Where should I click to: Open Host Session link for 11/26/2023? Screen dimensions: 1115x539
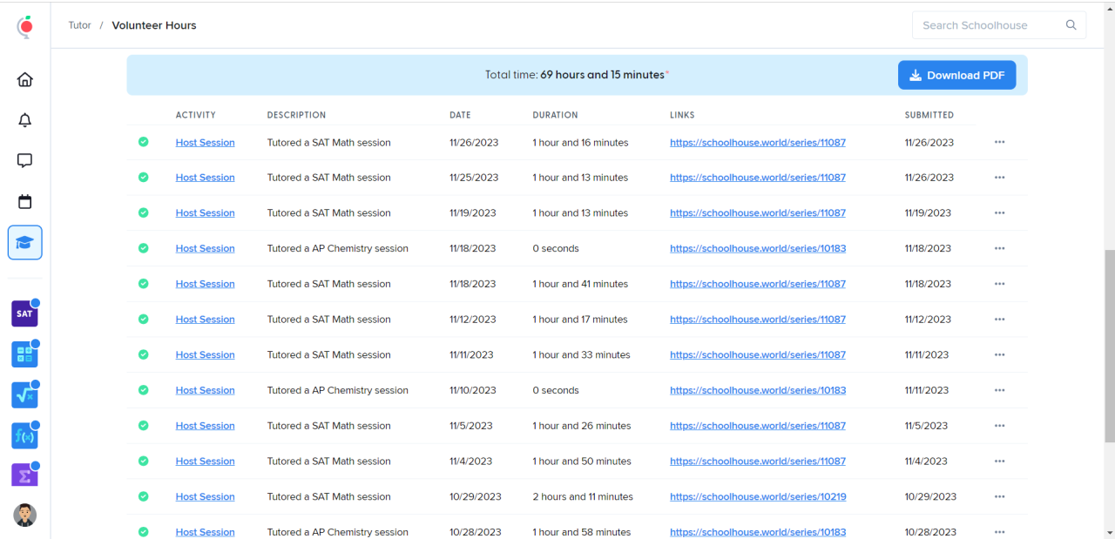click(205, 142)
